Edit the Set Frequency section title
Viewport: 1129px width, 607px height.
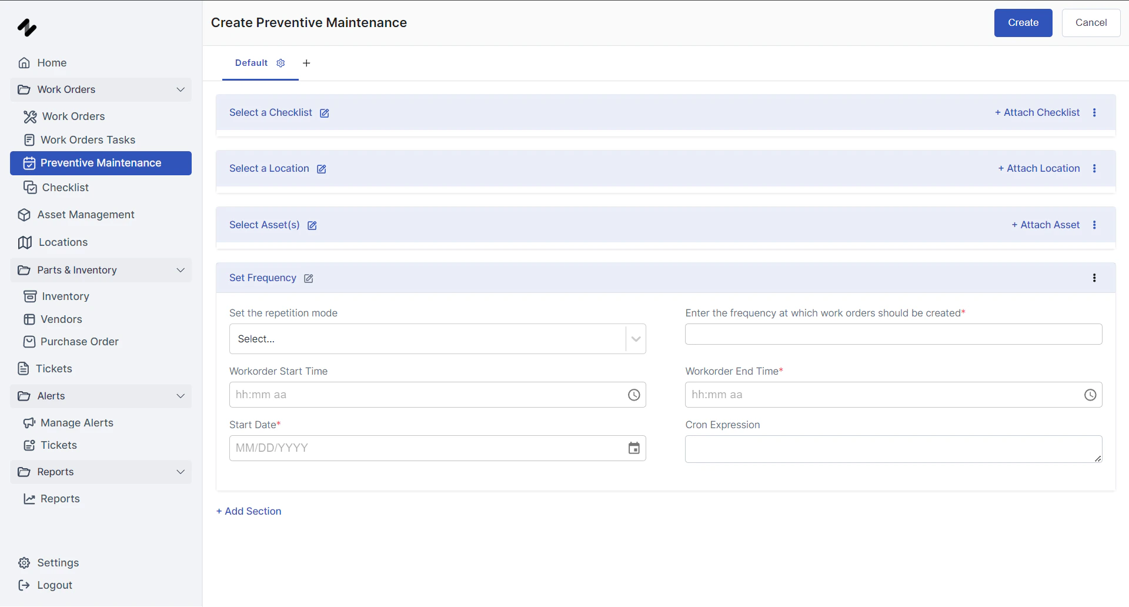coord(308,278)
